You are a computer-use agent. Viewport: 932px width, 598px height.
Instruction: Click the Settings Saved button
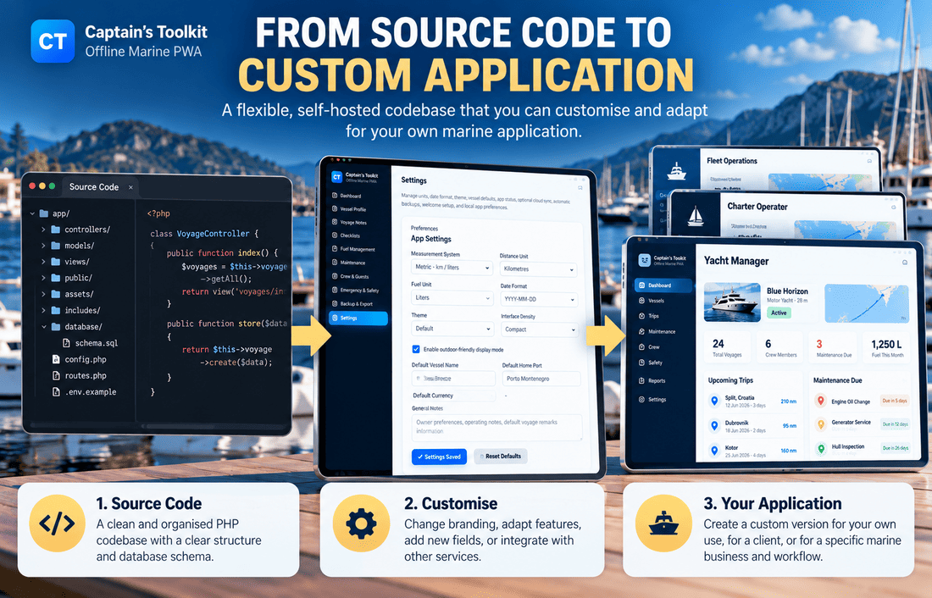439,457
